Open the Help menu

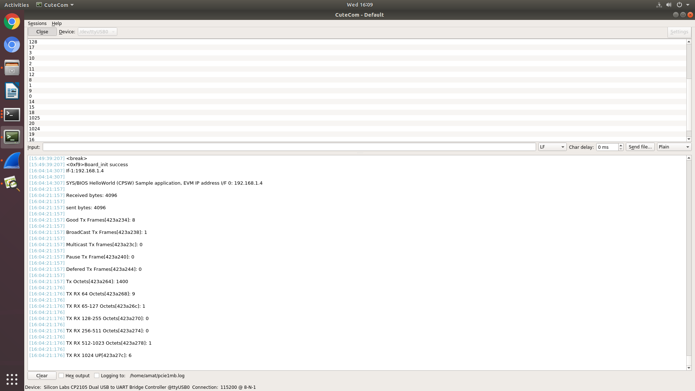56,23
